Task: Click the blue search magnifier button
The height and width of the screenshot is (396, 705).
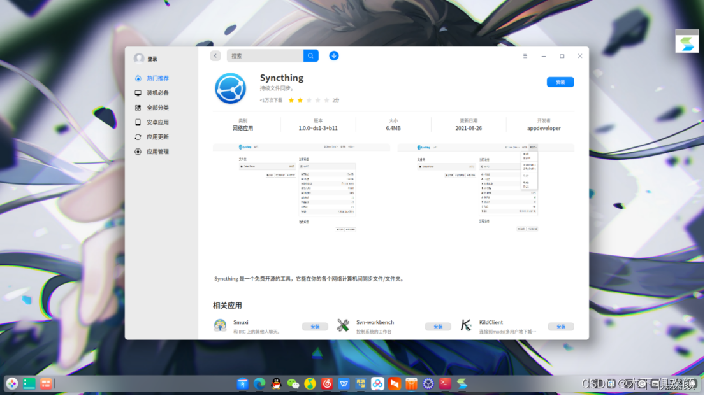Action: [x=310, y=55]
